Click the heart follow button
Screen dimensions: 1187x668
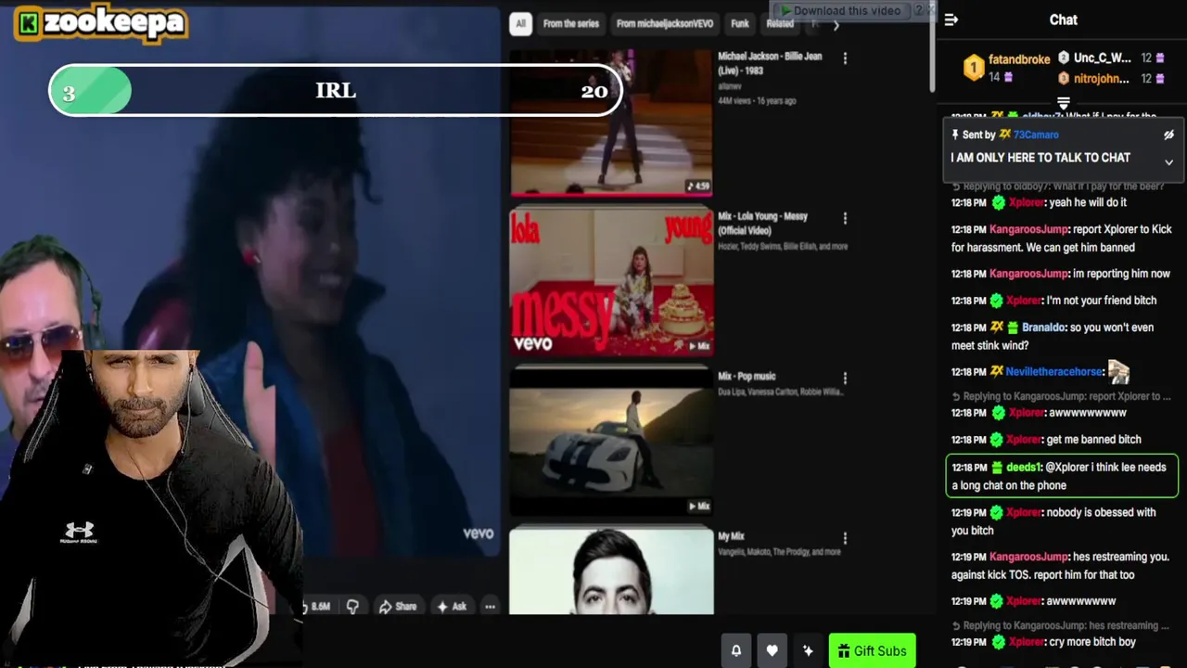tap(772, 651)
